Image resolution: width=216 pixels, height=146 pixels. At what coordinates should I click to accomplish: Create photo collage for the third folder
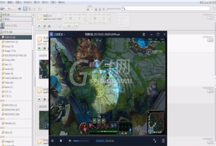(x=44, y=99)
